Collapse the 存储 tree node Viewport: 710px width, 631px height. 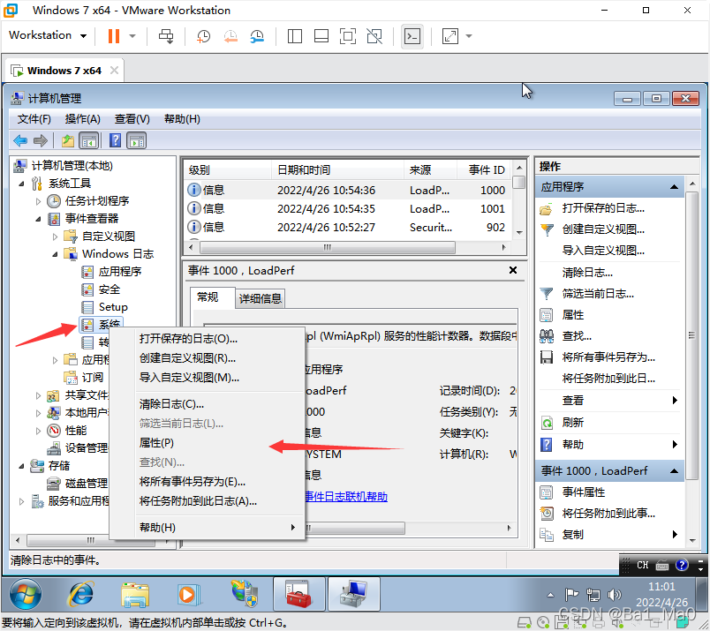tap(21, 466)
